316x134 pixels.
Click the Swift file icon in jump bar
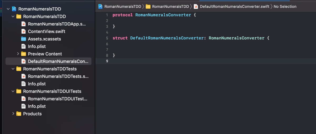tap(196, 6)
